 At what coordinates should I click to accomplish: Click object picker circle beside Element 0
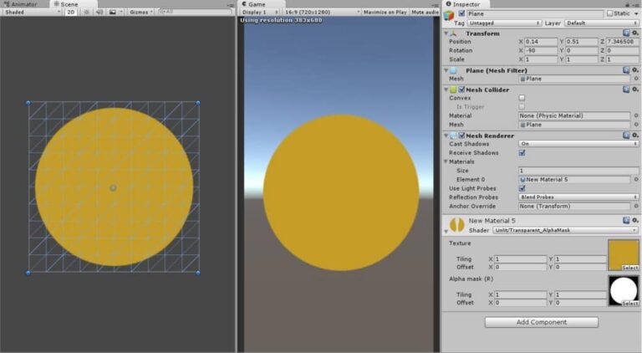coord(636,179)
